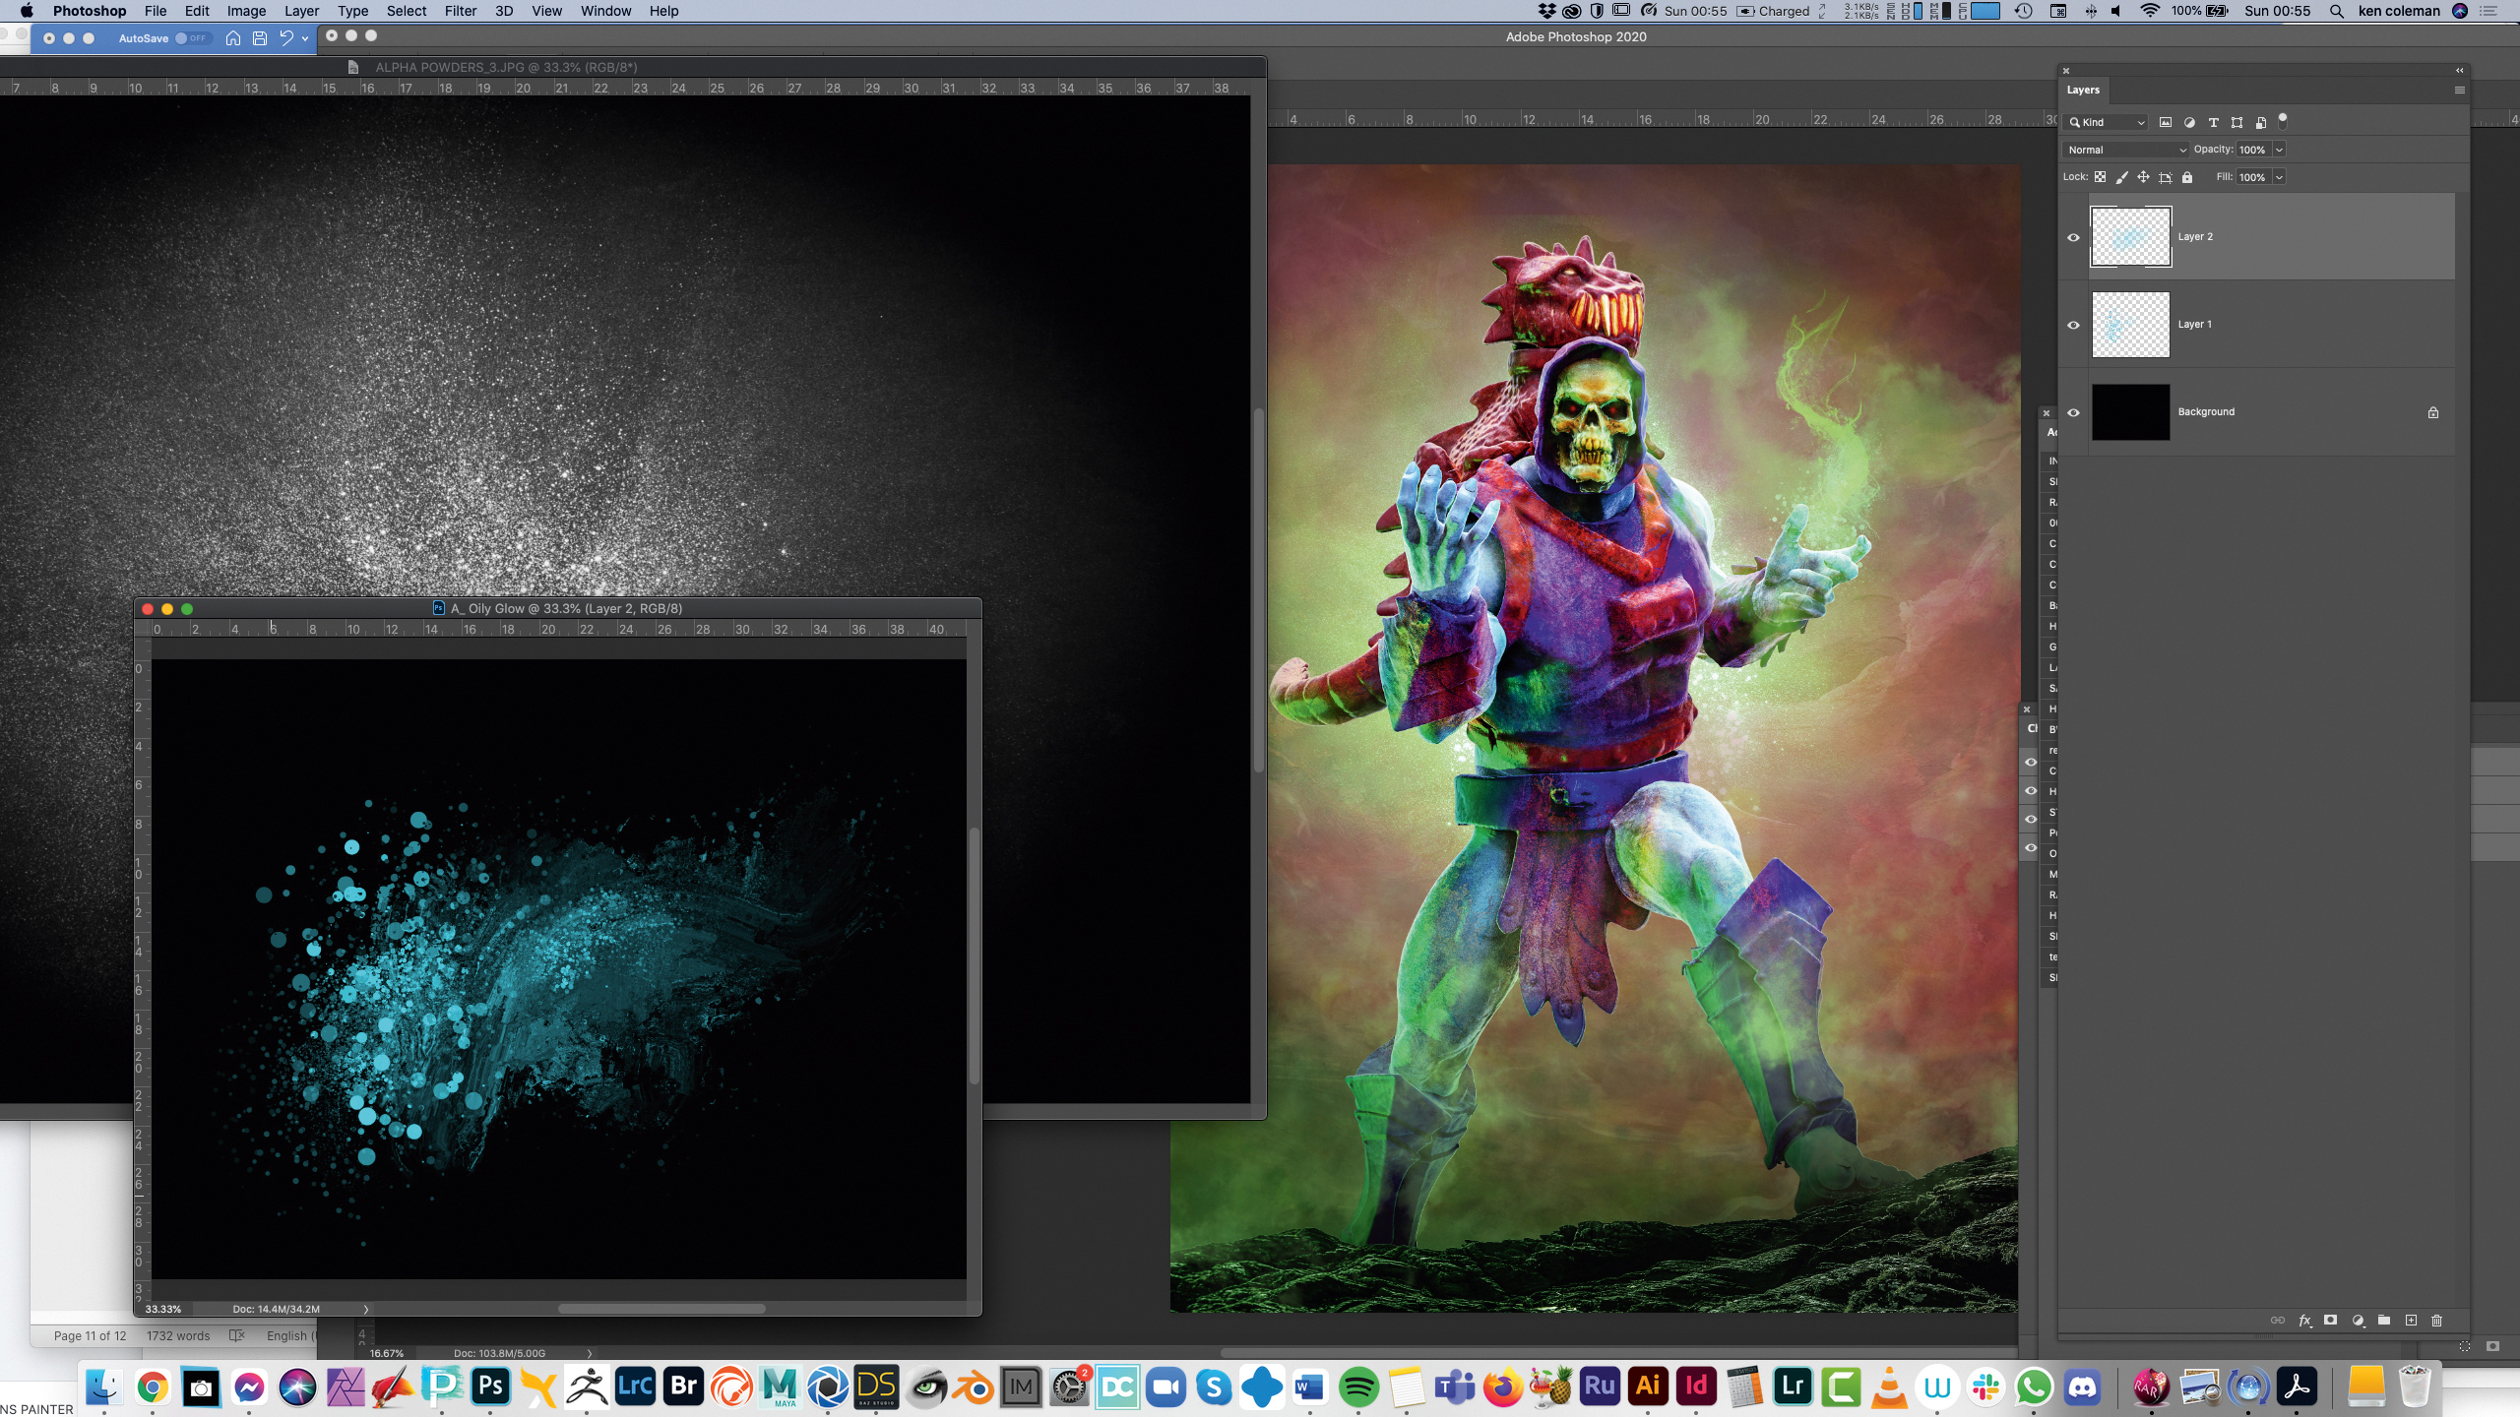Screen dimensions: 2520x1417
Task: Open the Normal blend mode dropdown
Action: pos(2126,150)
